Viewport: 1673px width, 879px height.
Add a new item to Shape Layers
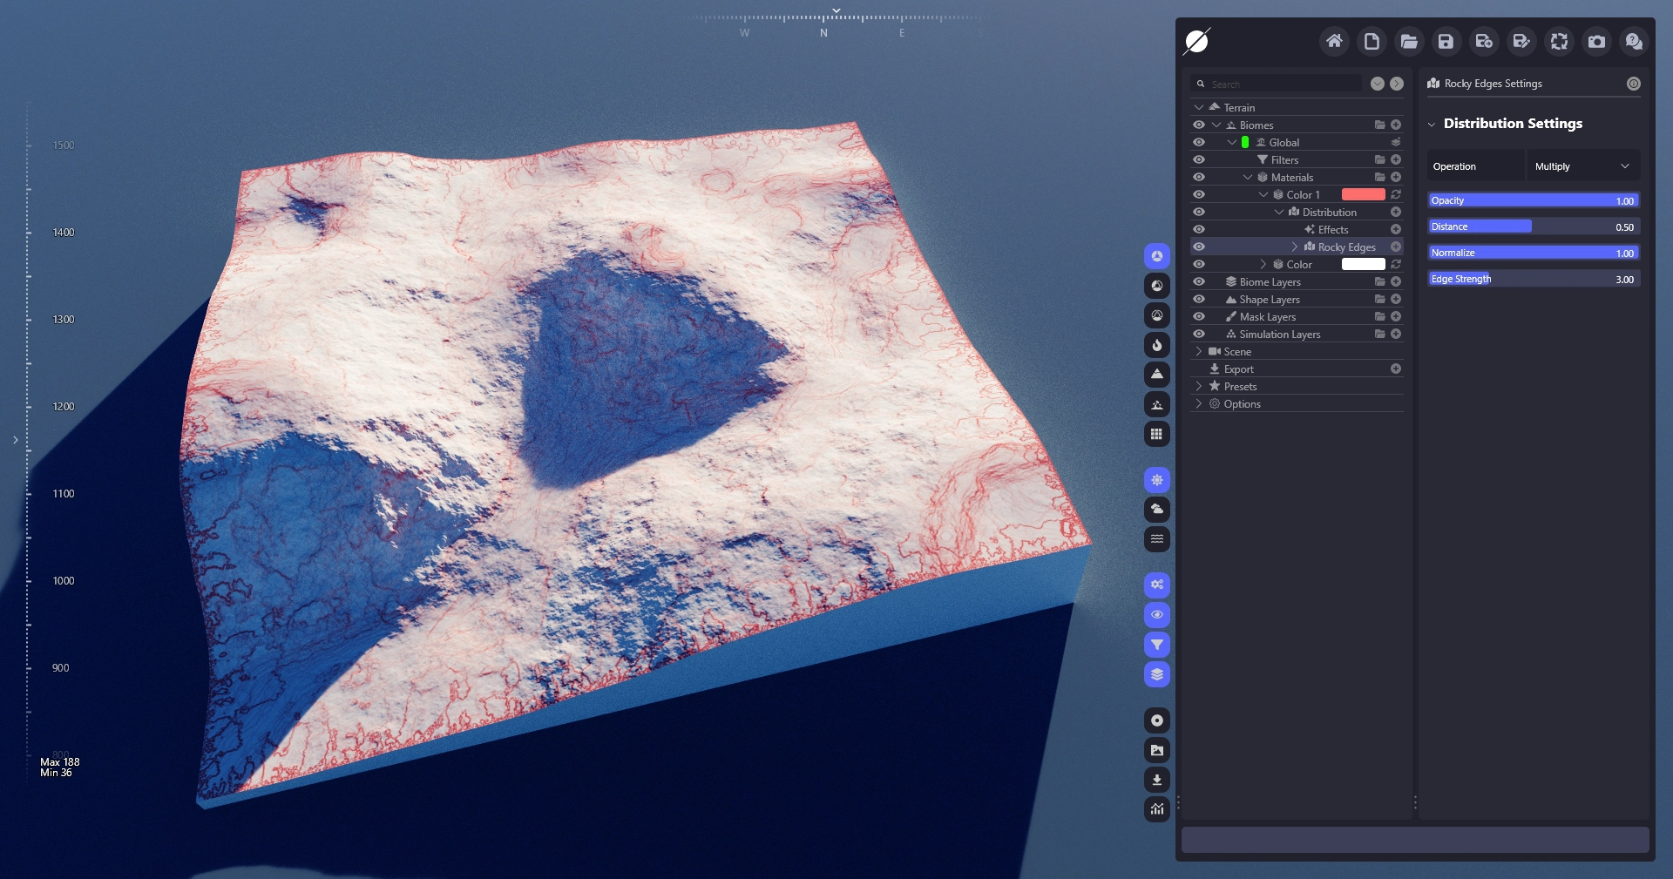pos(1396,299)
